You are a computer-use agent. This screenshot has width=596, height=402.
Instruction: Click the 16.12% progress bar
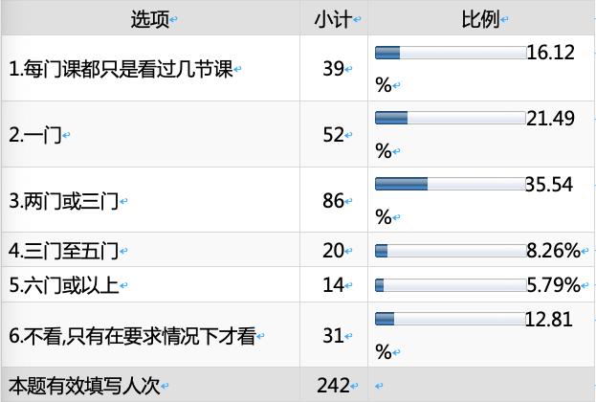click(x=451, y=53)
